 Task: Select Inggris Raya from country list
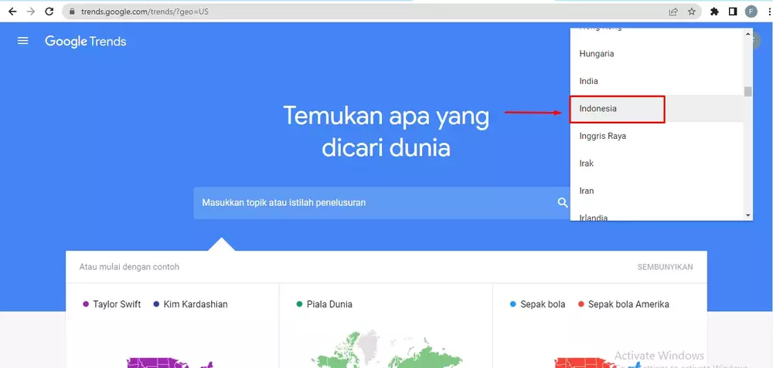(x=656, y=136)
